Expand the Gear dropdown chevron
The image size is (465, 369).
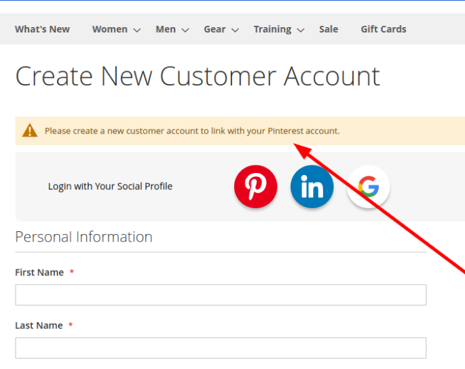coord(235,30)
